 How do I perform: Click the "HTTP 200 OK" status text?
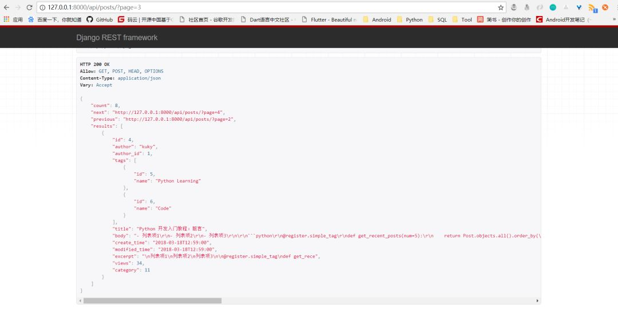pos(94,64)
